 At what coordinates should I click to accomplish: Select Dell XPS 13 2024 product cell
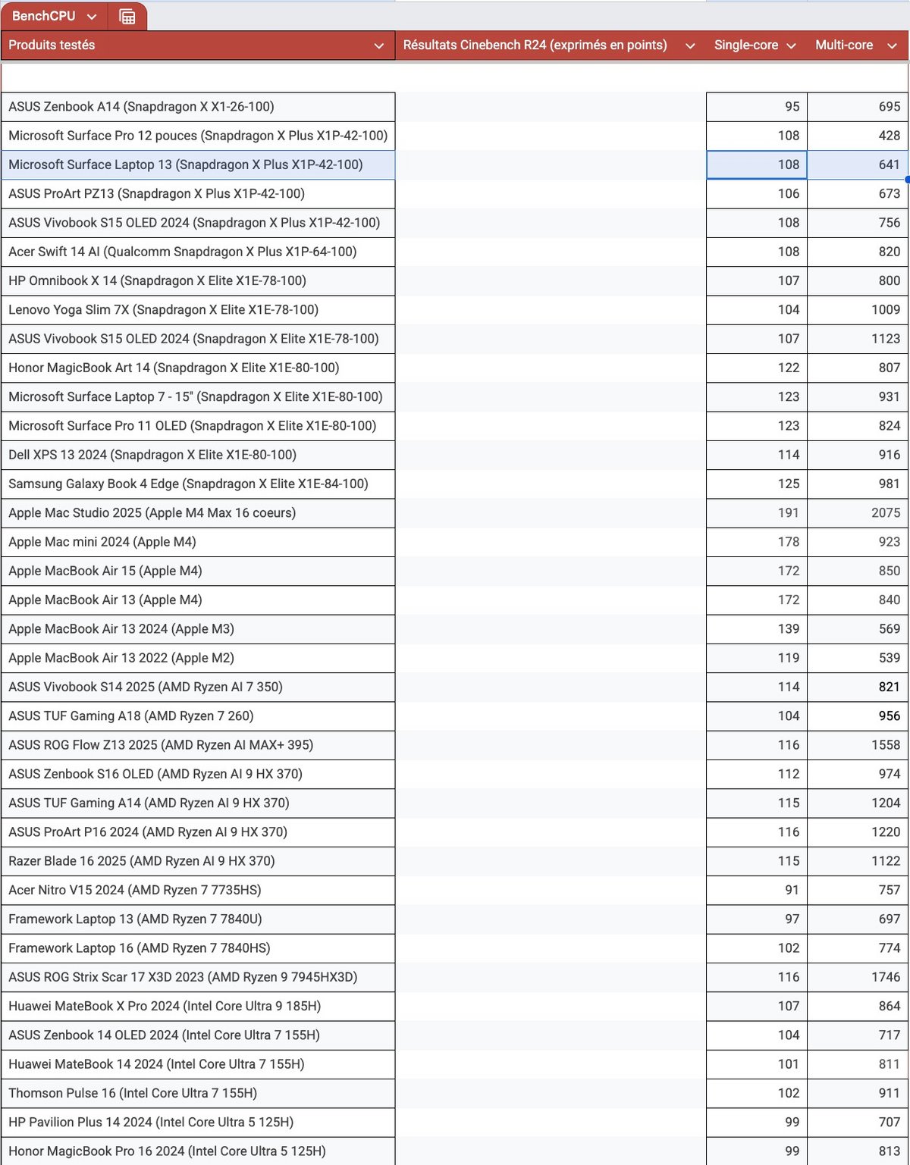coord(198,455)
